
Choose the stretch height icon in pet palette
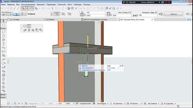click(29, 26)
